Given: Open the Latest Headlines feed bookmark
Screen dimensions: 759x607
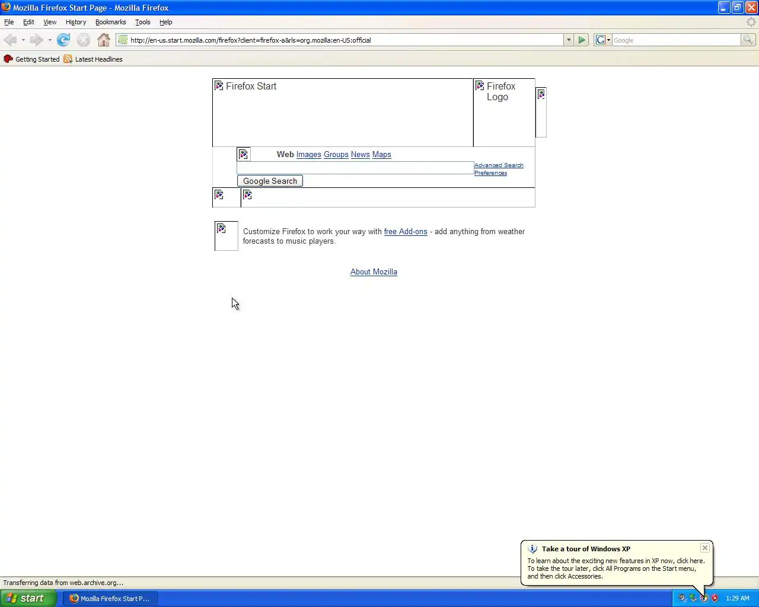Looking at the screenshot, I should pyautogui.click(x=93, y=59).
